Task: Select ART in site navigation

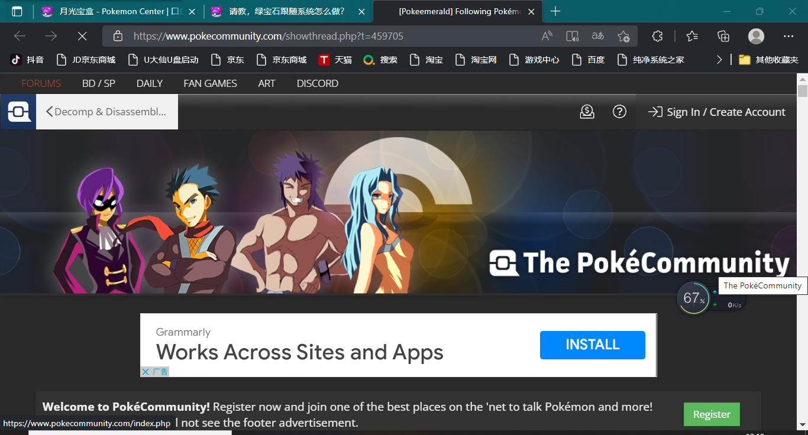Action: (267, 83)
